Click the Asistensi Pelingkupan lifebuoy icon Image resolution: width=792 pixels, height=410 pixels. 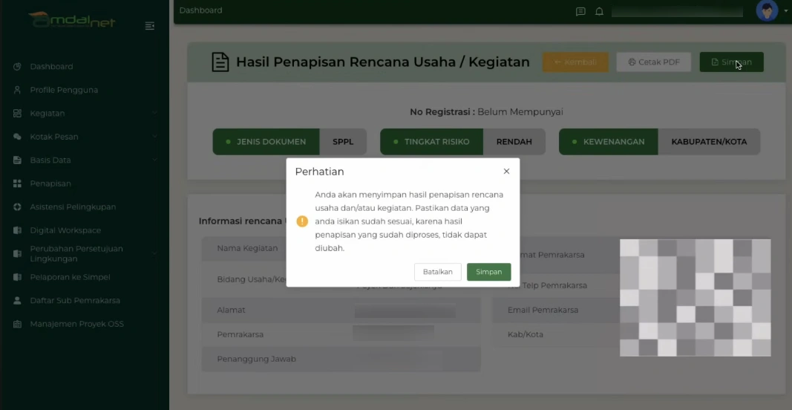pos(17,206)
